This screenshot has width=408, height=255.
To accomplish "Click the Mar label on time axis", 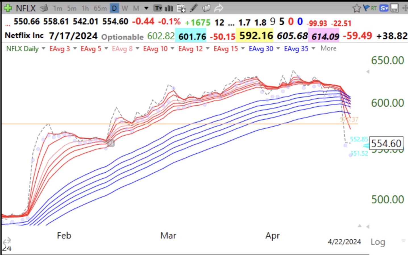I will (168, 235).
